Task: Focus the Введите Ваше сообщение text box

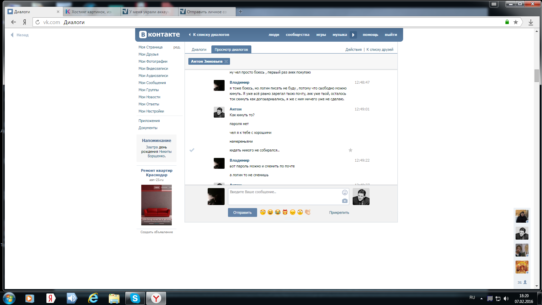Action: pyautogui.click(x=288, y=197)
